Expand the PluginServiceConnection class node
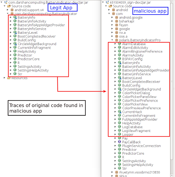 tap(115, 146)
